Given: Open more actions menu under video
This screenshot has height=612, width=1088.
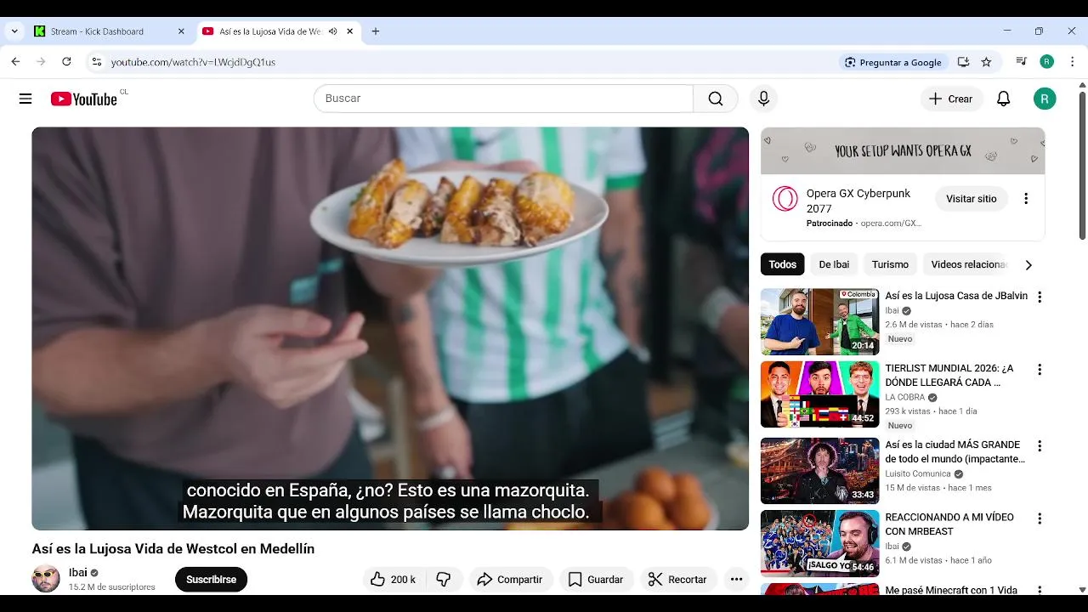Looking at the screenshot, I should pyautogui.click(x=736, y=580).
